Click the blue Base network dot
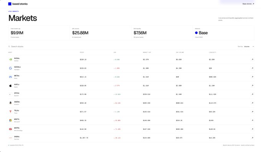This screenshot has height=152, width=261. click(196, 33)
